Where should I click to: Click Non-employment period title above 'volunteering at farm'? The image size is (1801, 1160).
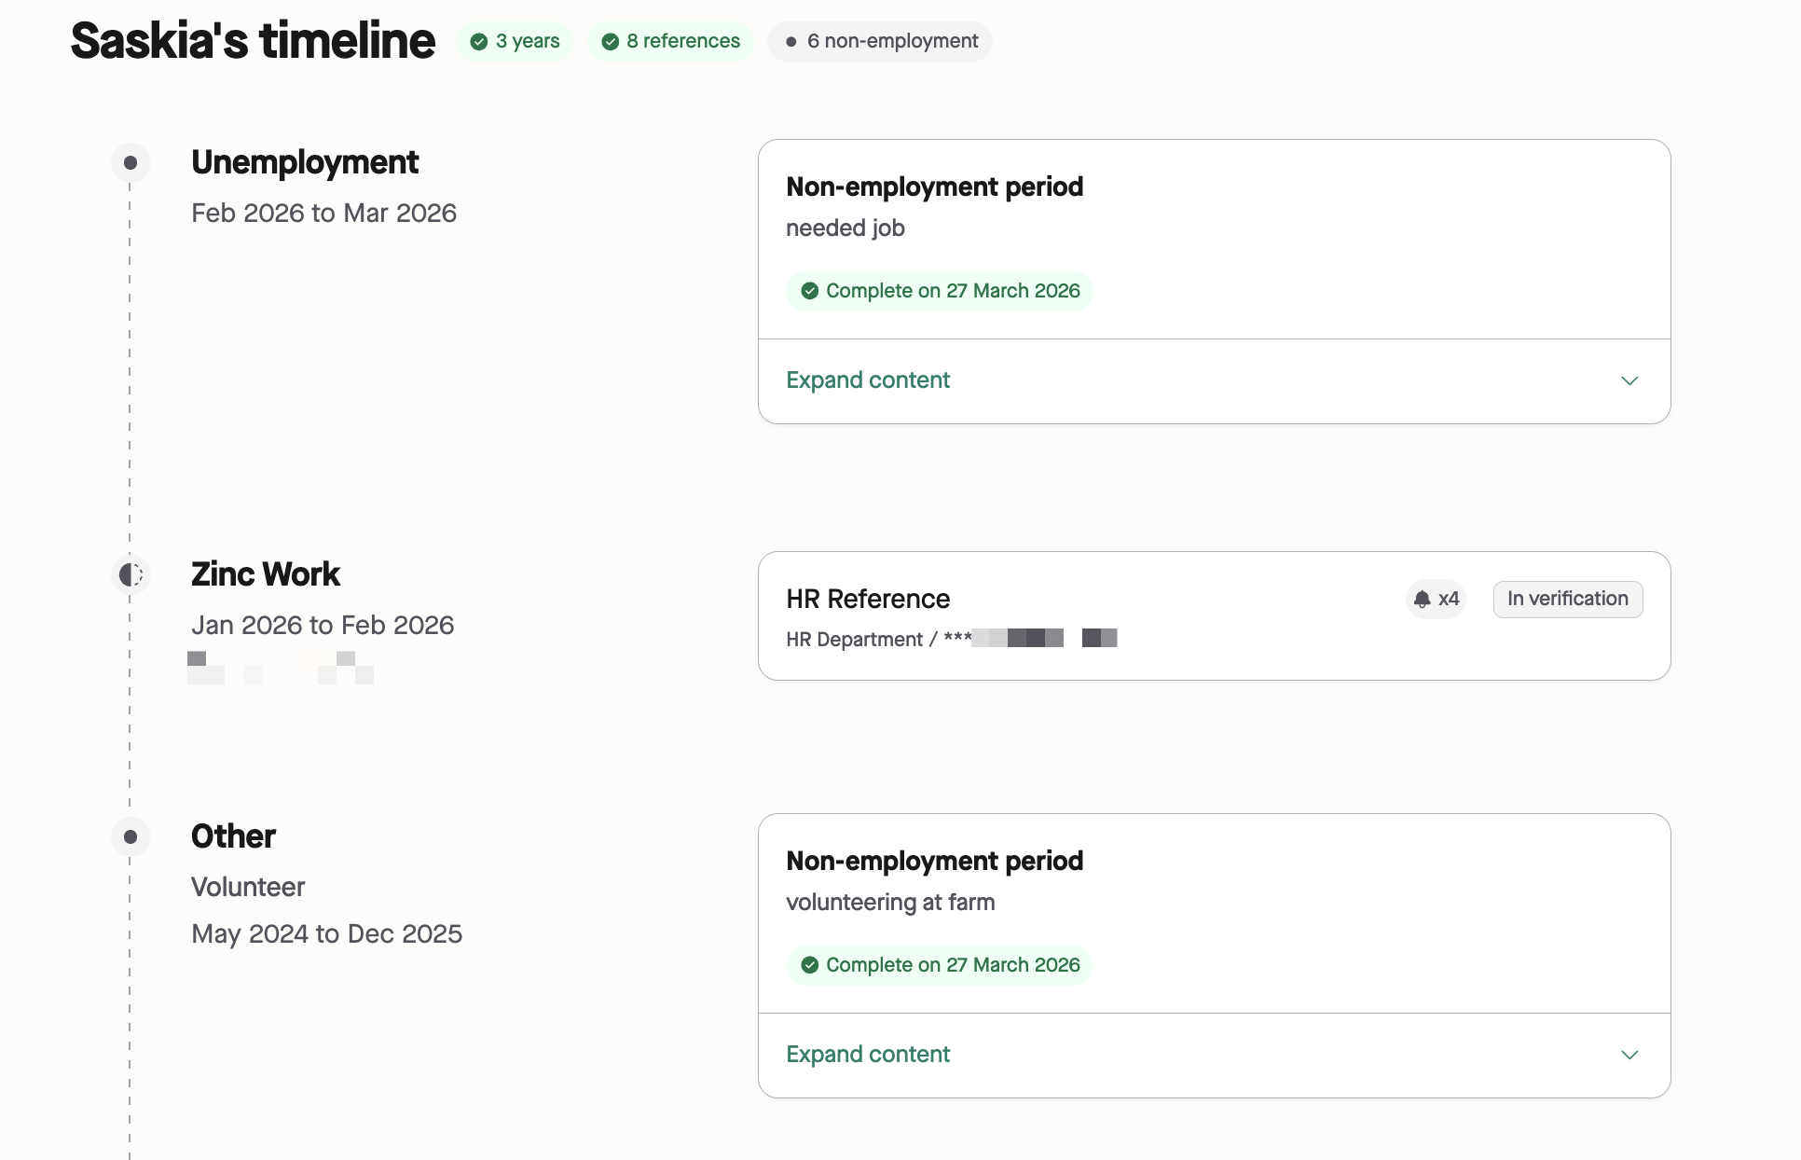coord(934,861)
